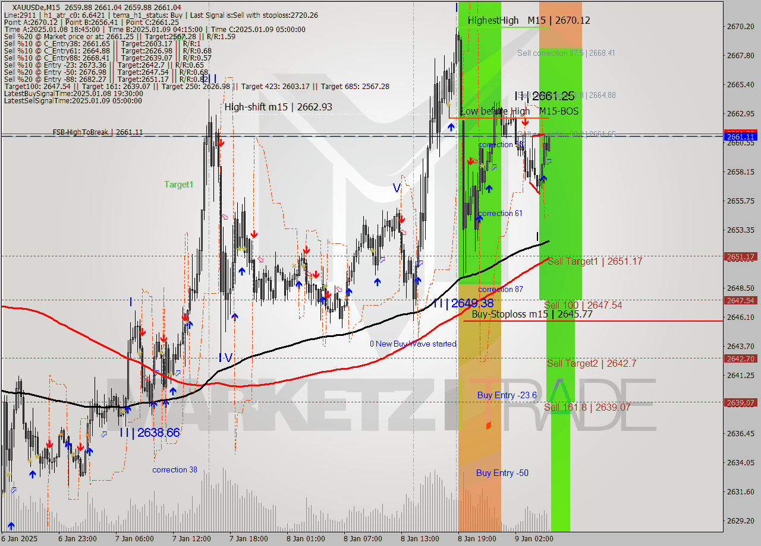This screenshot has height=546, width=761.
Task: Select the HighestHigh M15 | 2670.12 label
Action: (x=529, y=20)
